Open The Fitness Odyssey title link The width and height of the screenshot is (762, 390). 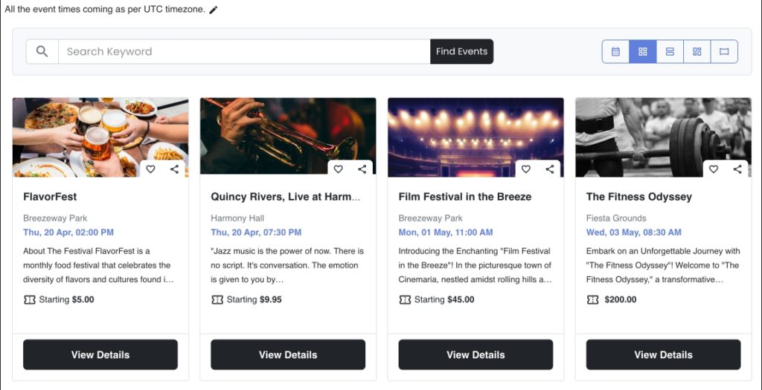pyautogui.click(x=639, y=197)
